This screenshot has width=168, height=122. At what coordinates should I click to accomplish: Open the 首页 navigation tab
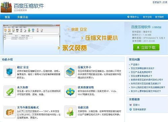[7, 17]
